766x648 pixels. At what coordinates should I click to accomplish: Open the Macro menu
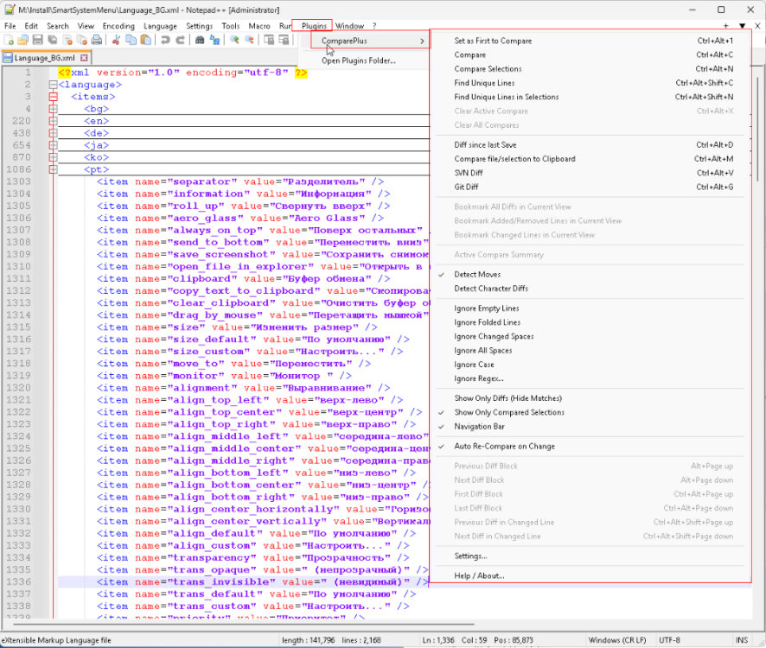pyautogui.click(x=259, y=26)
